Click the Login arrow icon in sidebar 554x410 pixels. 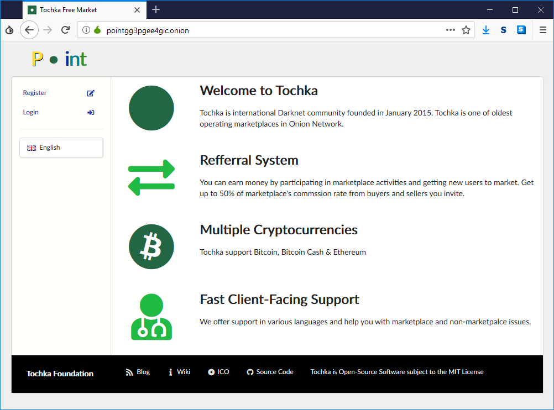click(x=91, y=112)
